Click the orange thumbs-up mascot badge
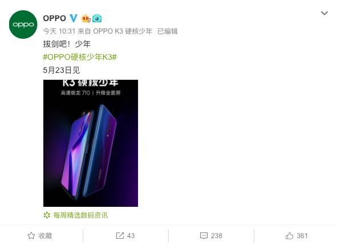 click(x=86, y=18)
